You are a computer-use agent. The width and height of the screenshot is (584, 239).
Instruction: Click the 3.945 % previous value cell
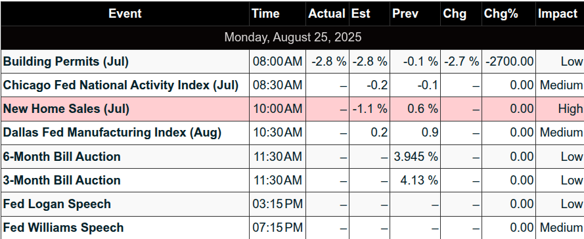click(415, 157)
